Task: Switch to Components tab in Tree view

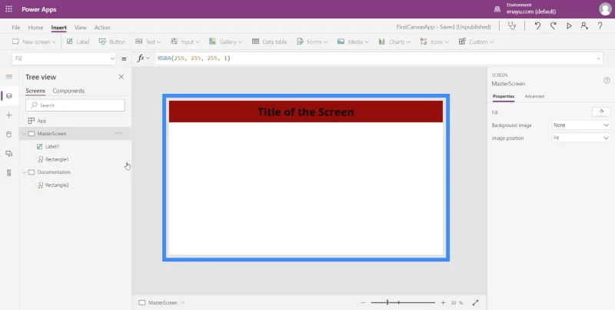Action: point(68,91)
